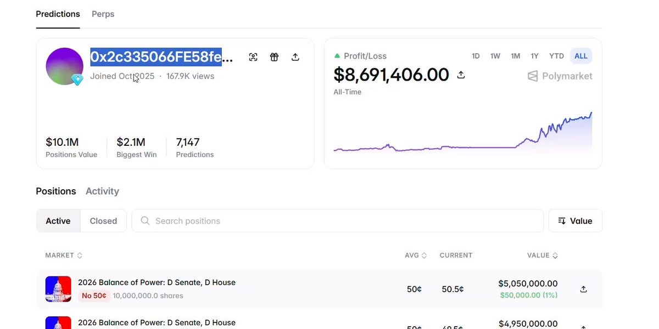Open the market thumbnail in the 10,000,000.0 shares row
The height and width of the screenshot is (329, 659).
pyautogui.click(x=58, y=289)
